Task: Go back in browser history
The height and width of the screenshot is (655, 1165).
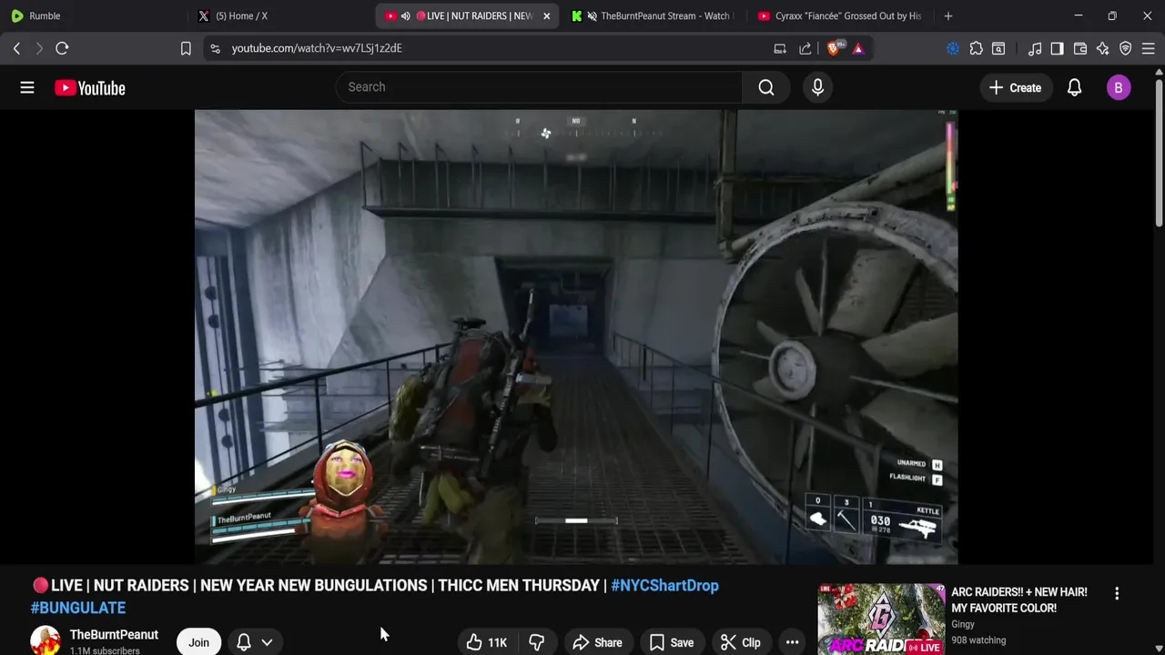Action: pyautogui.click(x=16, y=48)
